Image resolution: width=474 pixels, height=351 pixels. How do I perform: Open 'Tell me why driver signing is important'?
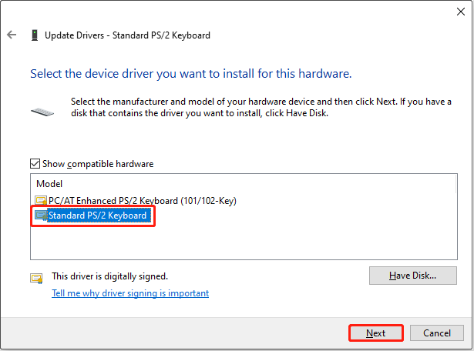pos(130,293)
